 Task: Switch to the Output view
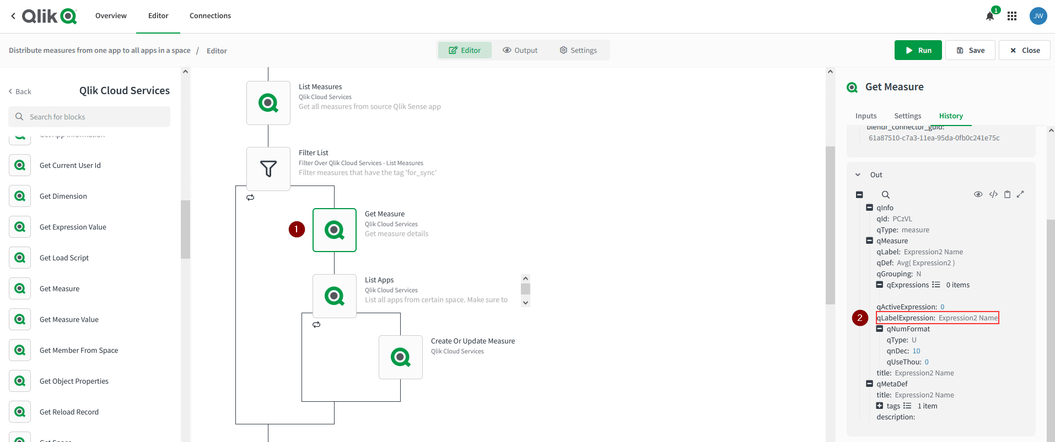pyautogui.click(x=520, y=50)
